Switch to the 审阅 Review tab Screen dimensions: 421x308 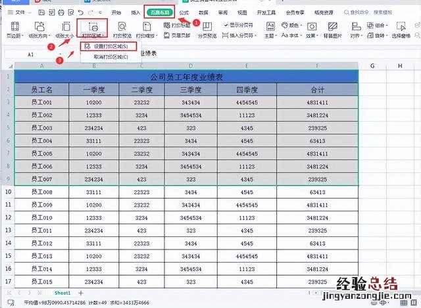point(222,13)
